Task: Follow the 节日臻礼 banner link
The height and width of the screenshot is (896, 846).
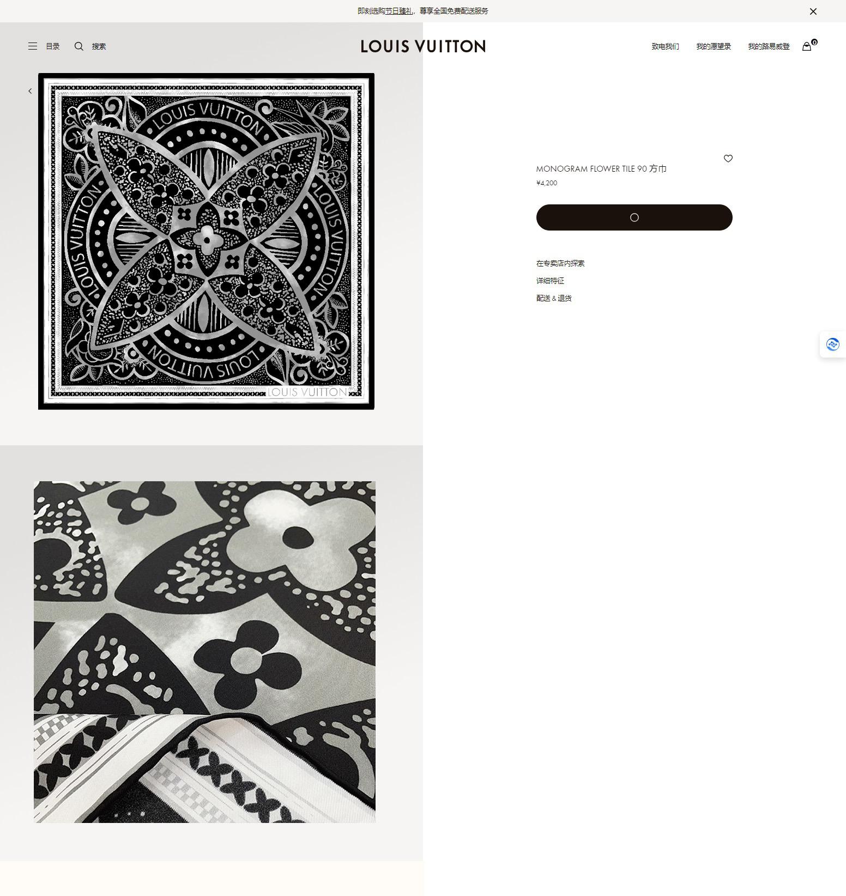Action: [398, 11]
